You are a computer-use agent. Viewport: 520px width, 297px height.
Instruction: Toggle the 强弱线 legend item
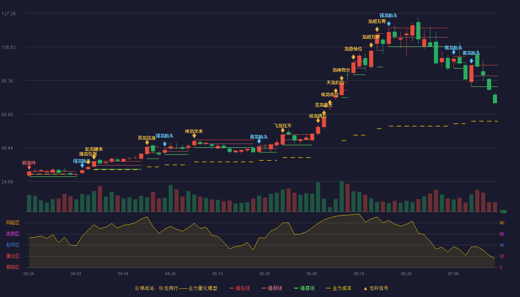272,288
